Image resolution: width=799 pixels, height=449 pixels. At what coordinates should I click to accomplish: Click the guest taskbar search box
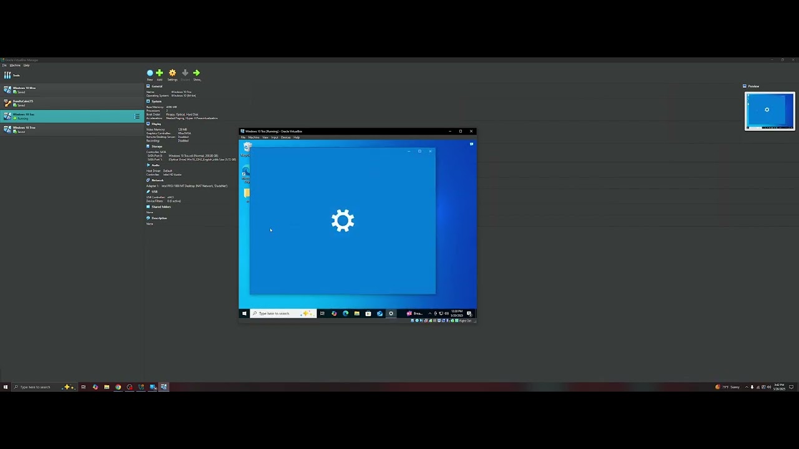pos(283,314)
